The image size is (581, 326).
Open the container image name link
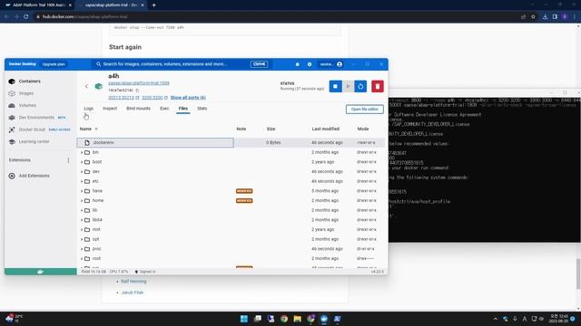(139, 83)
